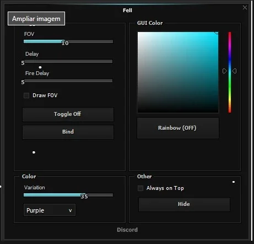Screen dimensions: 254x244
Task: Click the Rainbow (OFF) button
Action: (178, 128)
